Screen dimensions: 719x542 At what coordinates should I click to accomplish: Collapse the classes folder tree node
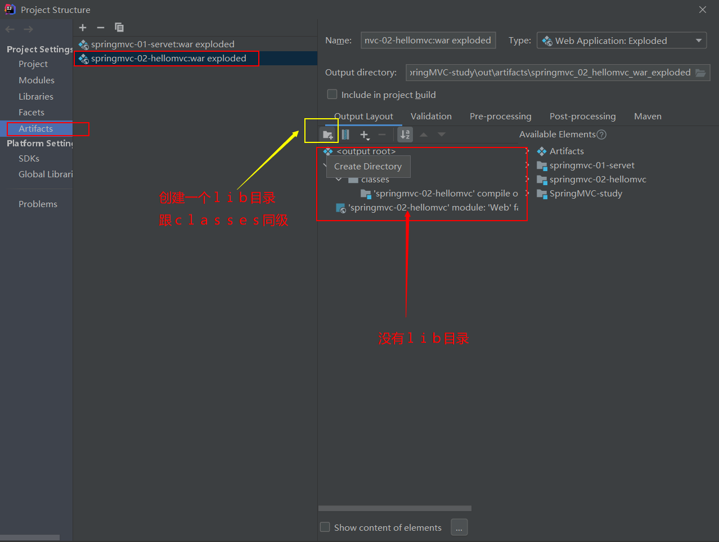point(339,180)
